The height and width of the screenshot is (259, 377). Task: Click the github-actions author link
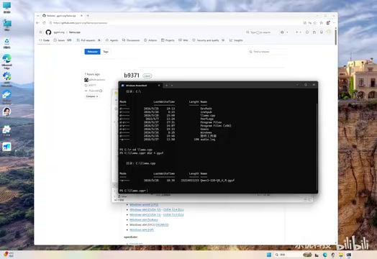click(x=97, y=80)
